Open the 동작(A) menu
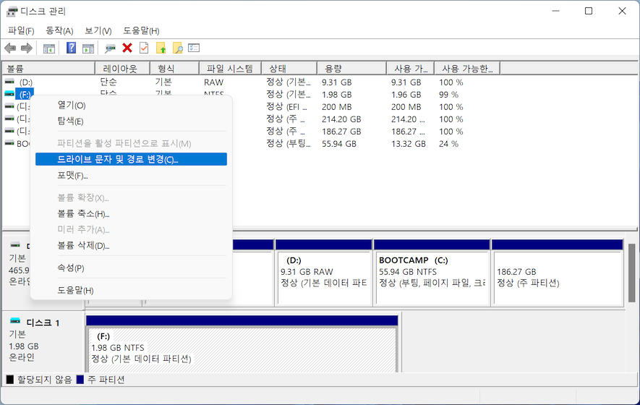 [x=59, y=30]
